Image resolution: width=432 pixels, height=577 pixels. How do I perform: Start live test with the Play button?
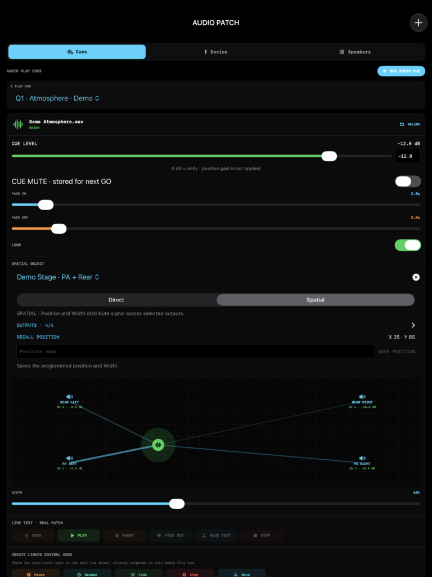[x=79, y=535]
